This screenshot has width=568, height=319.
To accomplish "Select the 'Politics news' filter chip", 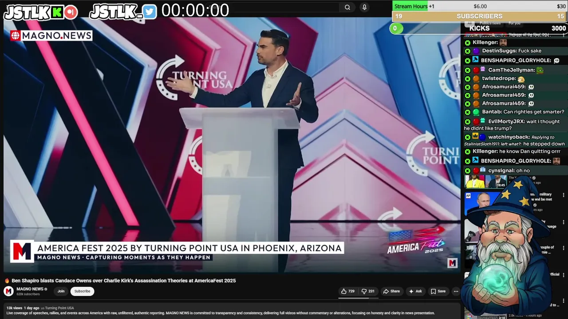I will click(x=490, y=23).
